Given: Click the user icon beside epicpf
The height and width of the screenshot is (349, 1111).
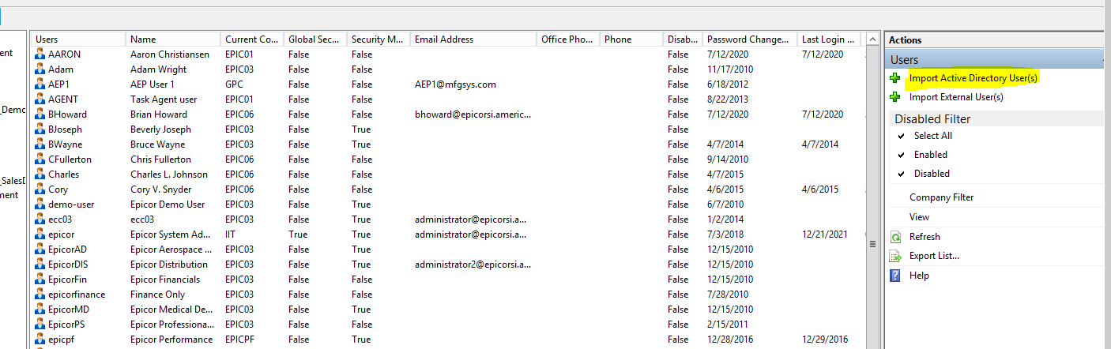Looking at the screenshot, I should [x=40, y=340].
